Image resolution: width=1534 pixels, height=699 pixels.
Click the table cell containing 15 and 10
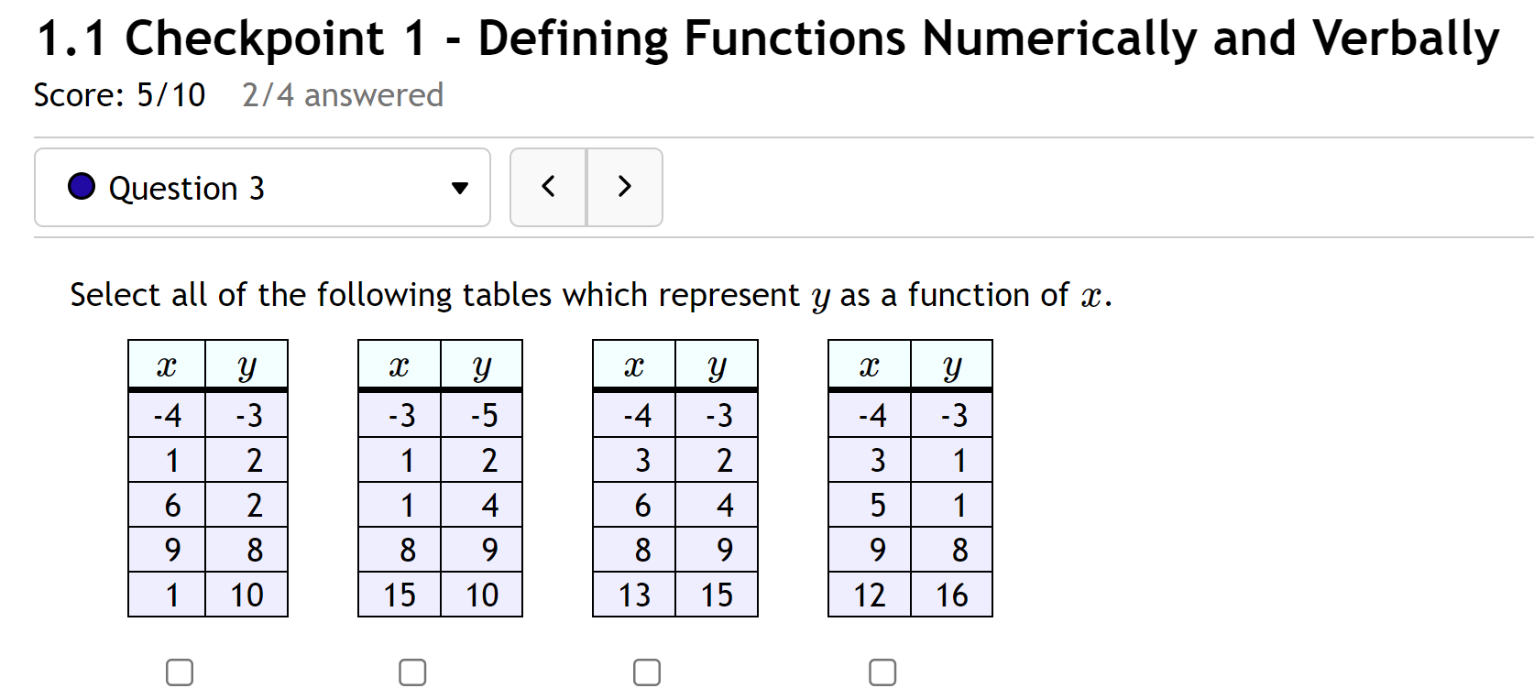(x=440, y=594)
